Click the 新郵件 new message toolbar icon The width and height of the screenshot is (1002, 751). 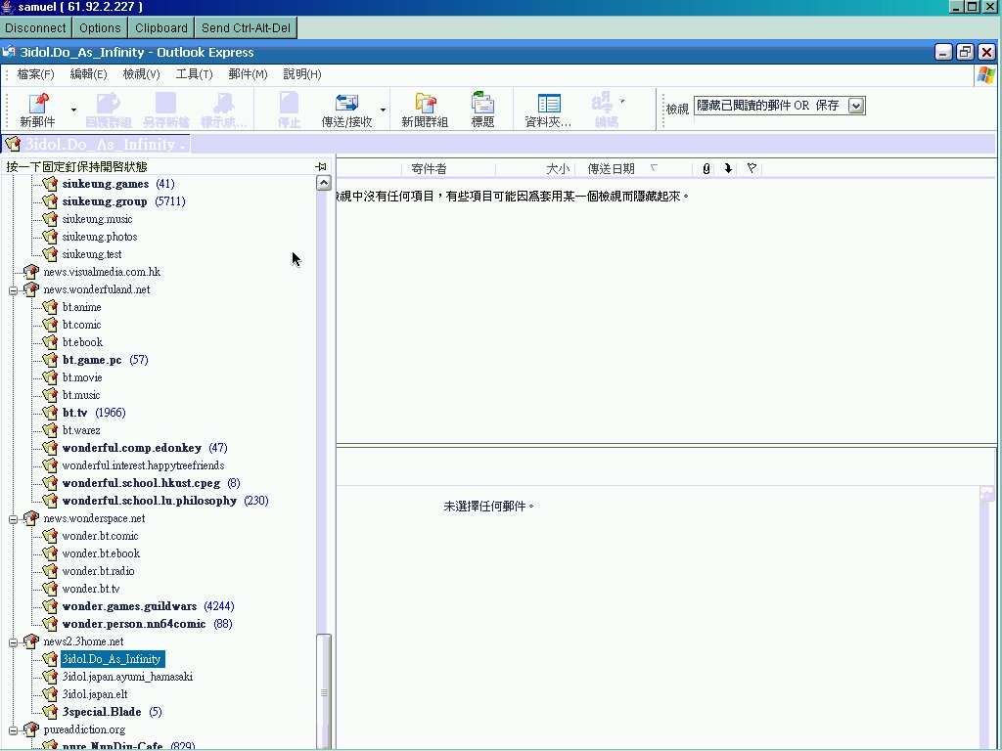[x=38, y=110]
